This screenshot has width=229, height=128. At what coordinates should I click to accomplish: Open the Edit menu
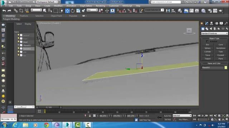pyautogui.click(x=11, y=6)
